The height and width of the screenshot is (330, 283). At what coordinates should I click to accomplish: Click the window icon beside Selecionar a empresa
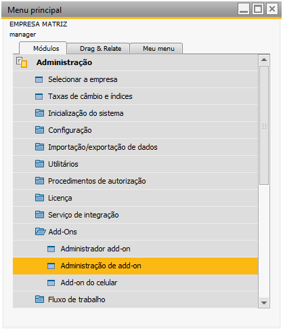tap(39, 79)
